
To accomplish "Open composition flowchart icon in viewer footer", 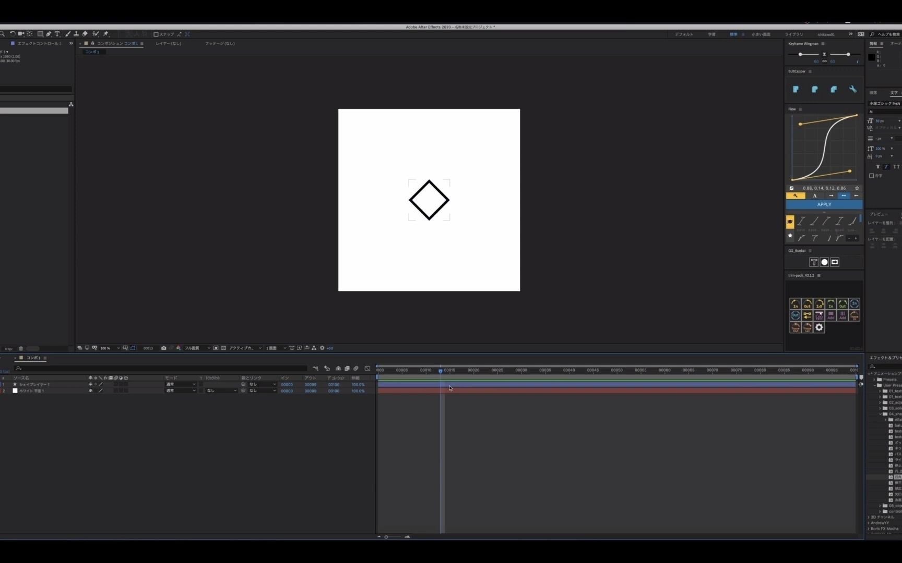I will (x=314, y=348).
